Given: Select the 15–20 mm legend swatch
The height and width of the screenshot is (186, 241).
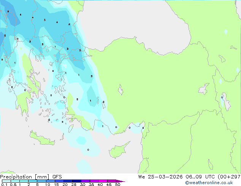Looking at the screenshot, I should pyautogui.click(x=59, y=181).
